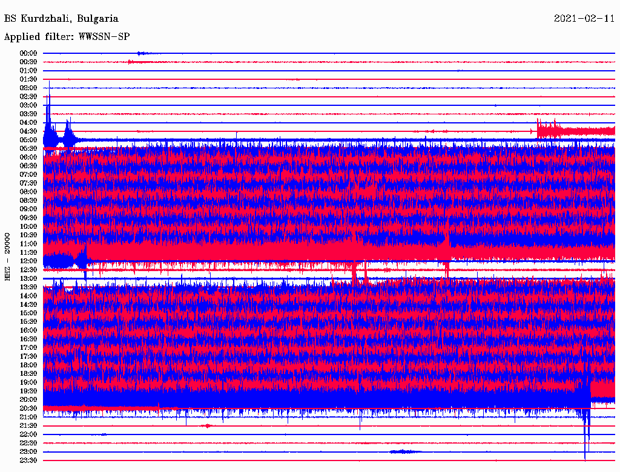This screenshot has height=472, width=620.
Task: Select the 04:30 time label
Action: pos(28,131)
